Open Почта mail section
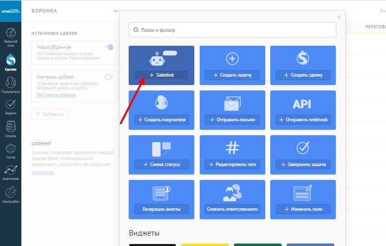The width and height of the screenshot is (386, 246). tap(10, 151)
